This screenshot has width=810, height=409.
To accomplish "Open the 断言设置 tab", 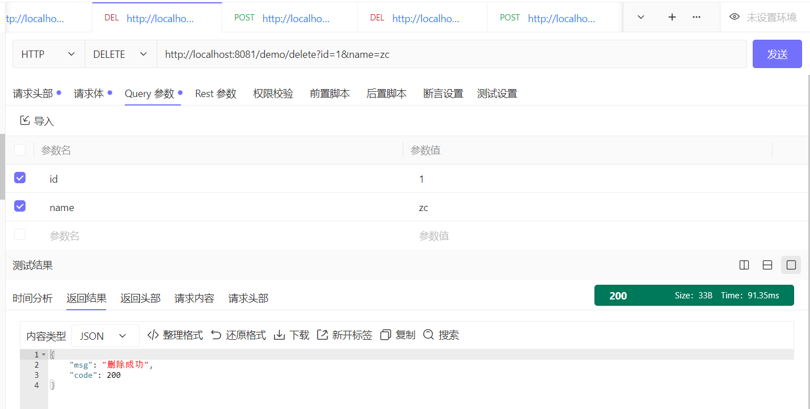I will 444,94.
